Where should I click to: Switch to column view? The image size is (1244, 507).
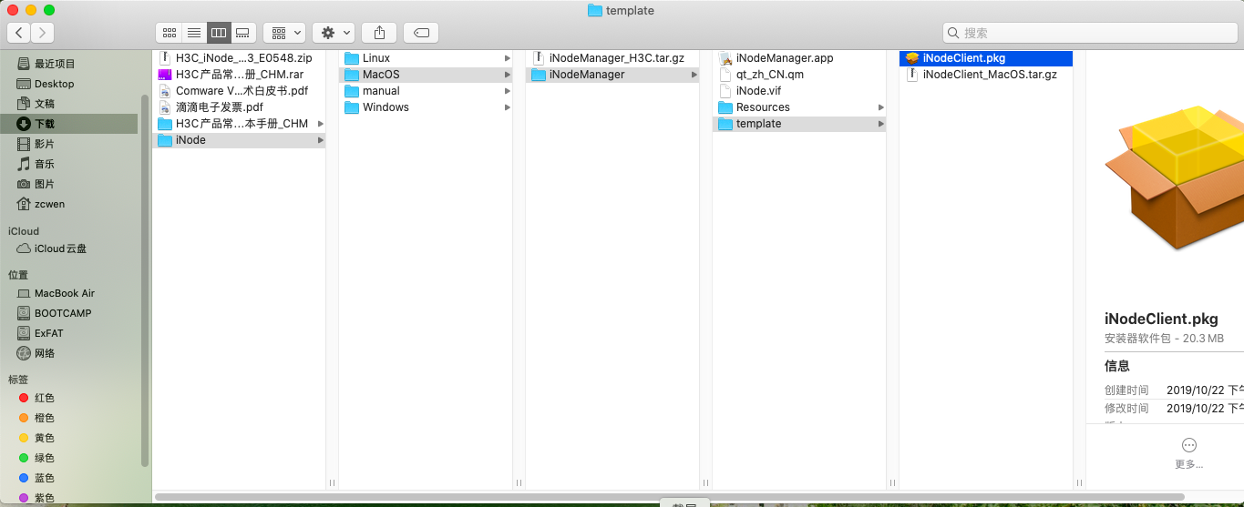click(x=218, y=33)
